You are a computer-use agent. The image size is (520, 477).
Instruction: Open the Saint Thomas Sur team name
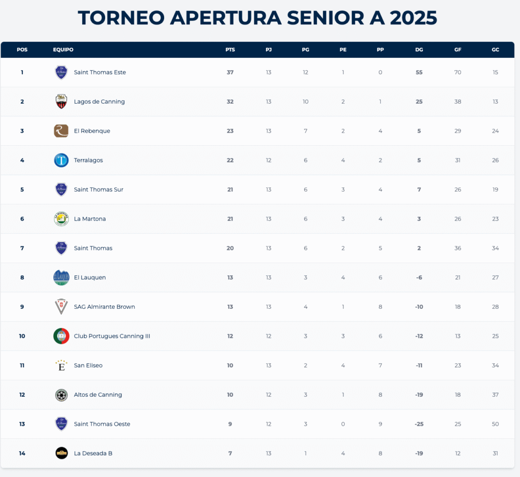(x=99, y=189)
